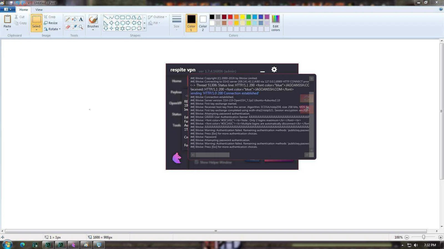Open the Paint file menu button
This screenshot has width=444, height=249.
coord(7,9)
